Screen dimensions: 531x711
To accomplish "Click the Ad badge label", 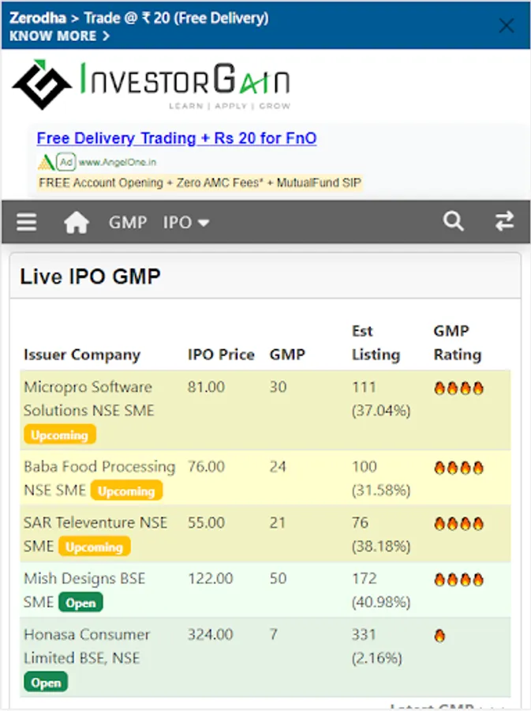I will click(x=66, y=162).
